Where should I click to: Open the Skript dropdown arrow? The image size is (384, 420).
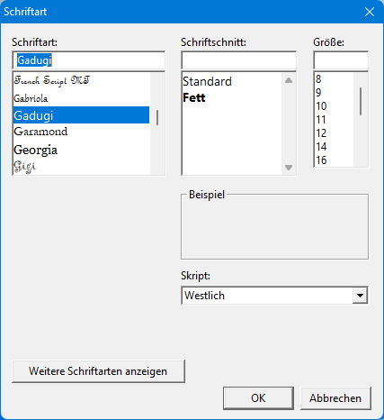[360, 296]
